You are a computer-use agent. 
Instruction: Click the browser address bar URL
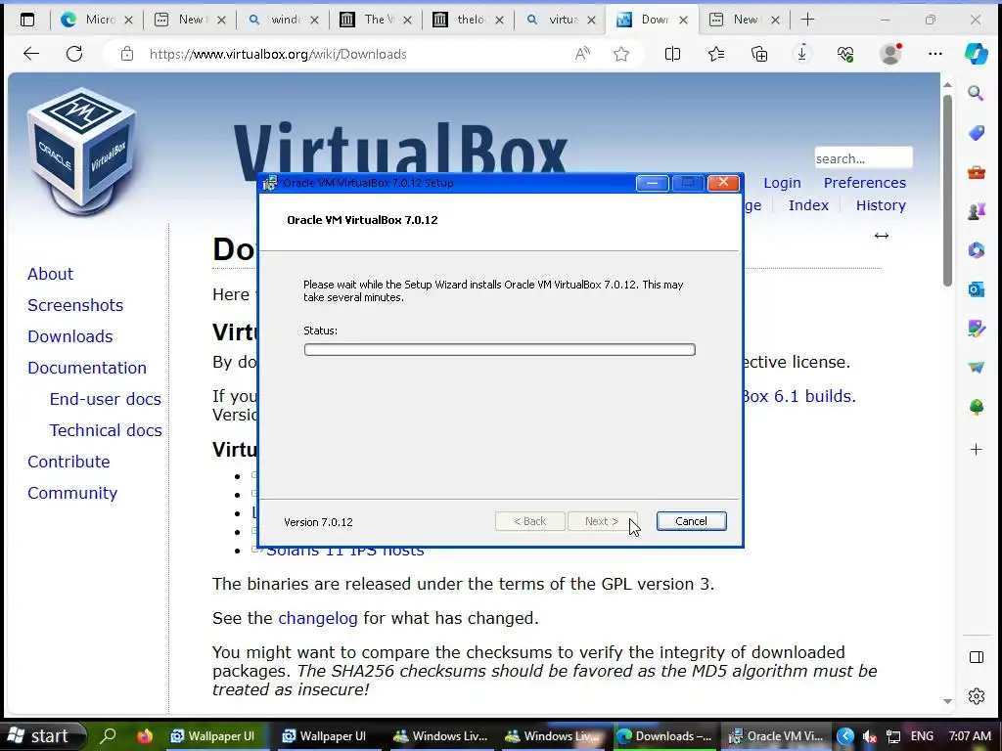point(278,54)
